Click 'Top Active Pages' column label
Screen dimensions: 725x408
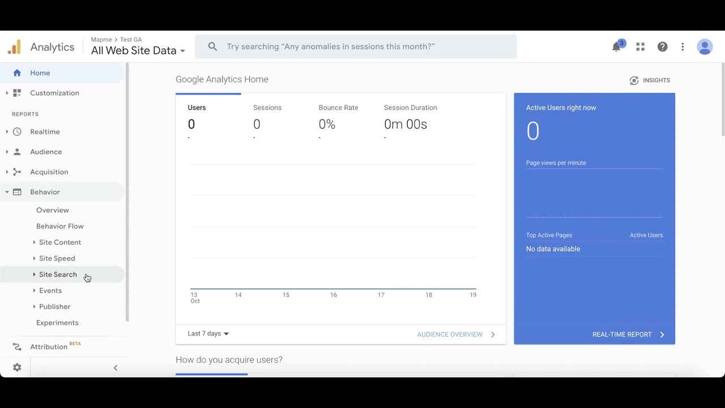coord(549,235)
